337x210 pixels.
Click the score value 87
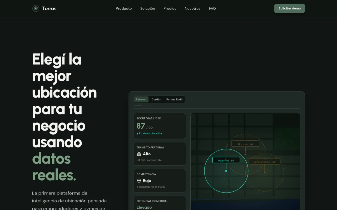tap(141, 126)
